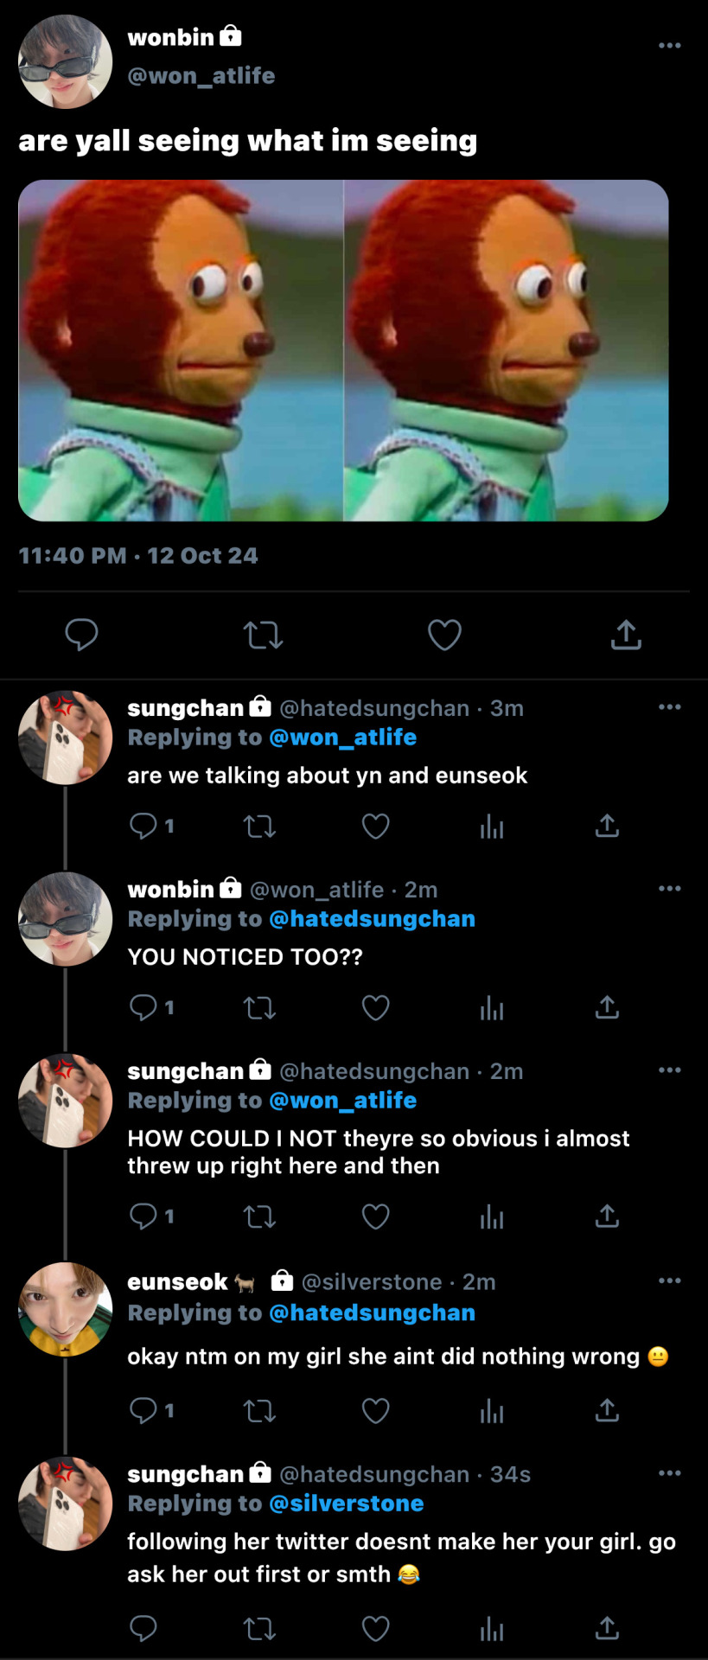Image resolution: width=708 pixels, height=1660 pixels.
Task: View analytics on 'YOU NOTICED TOO??' reply
Action: pos(492,1008)
